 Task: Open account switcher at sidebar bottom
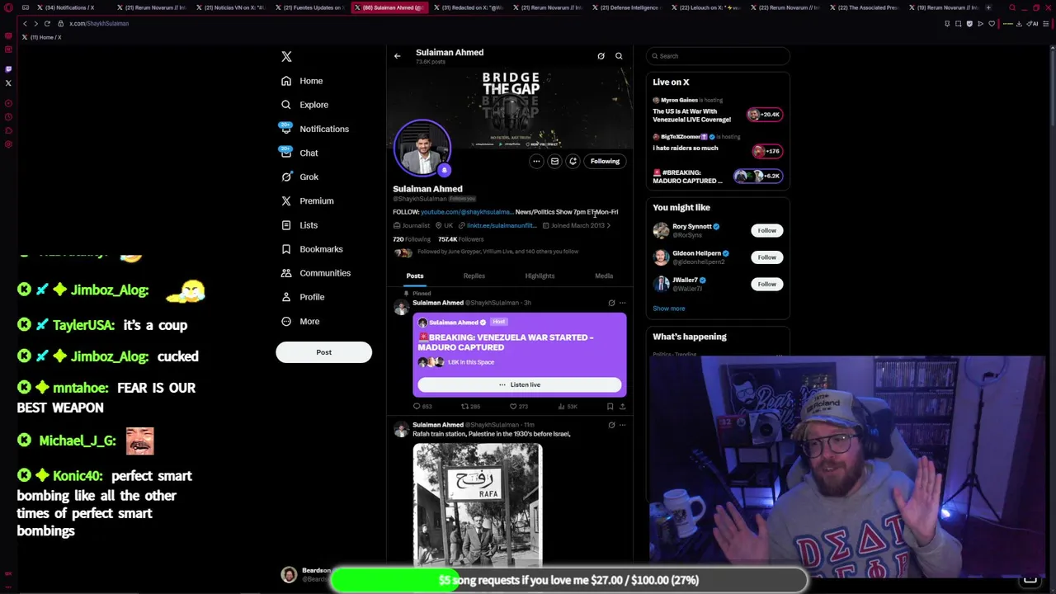pos(307,574)
